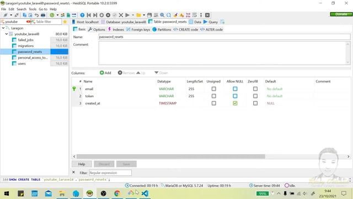The width and height of the screenshot is (353, 199).
Task: Click the Paste toolbar icon
Action: point(30,15)
